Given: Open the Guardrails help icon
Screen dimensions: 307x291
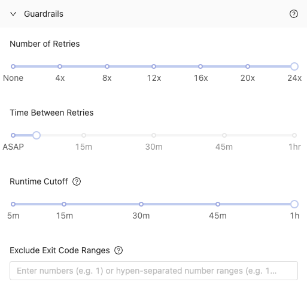Looking at the screenshot, I should 294,14.
